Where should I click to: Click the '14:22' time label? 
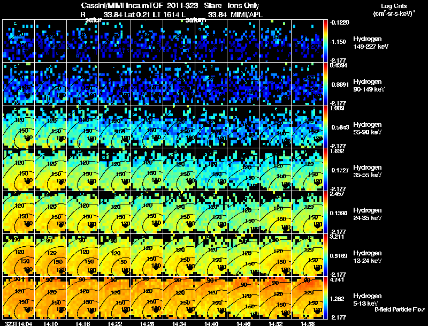point(114,323)
